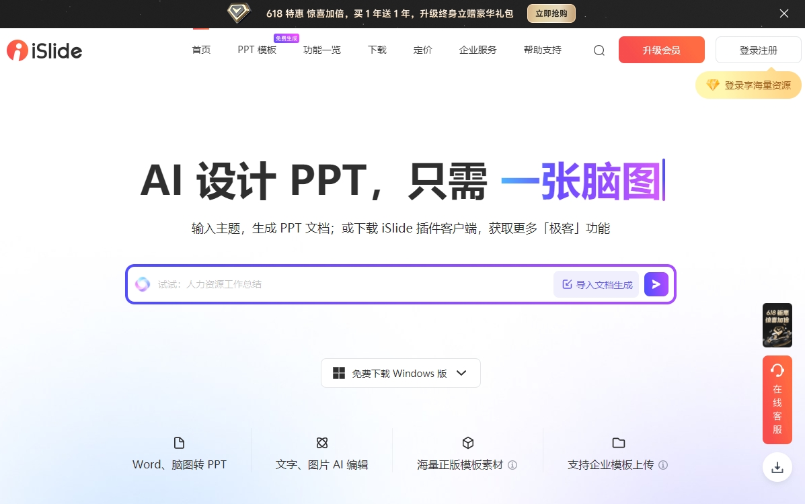Open 在线客服 online support widget

(777, 400)
